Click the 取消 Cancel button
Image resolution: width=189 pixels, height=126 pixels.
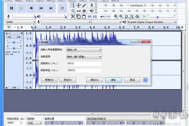(x=132, y=80)
